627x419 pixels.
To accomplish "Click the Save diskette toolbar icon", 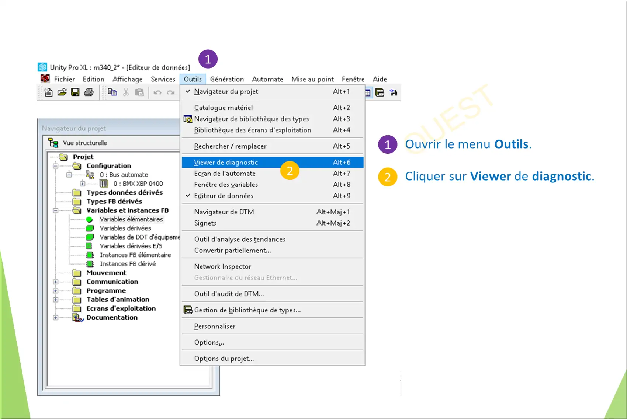I will pyautogui.click(x=75, y=92).
